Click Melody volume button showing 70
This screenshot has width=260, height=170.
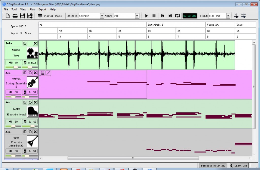(x=13, y=63)
